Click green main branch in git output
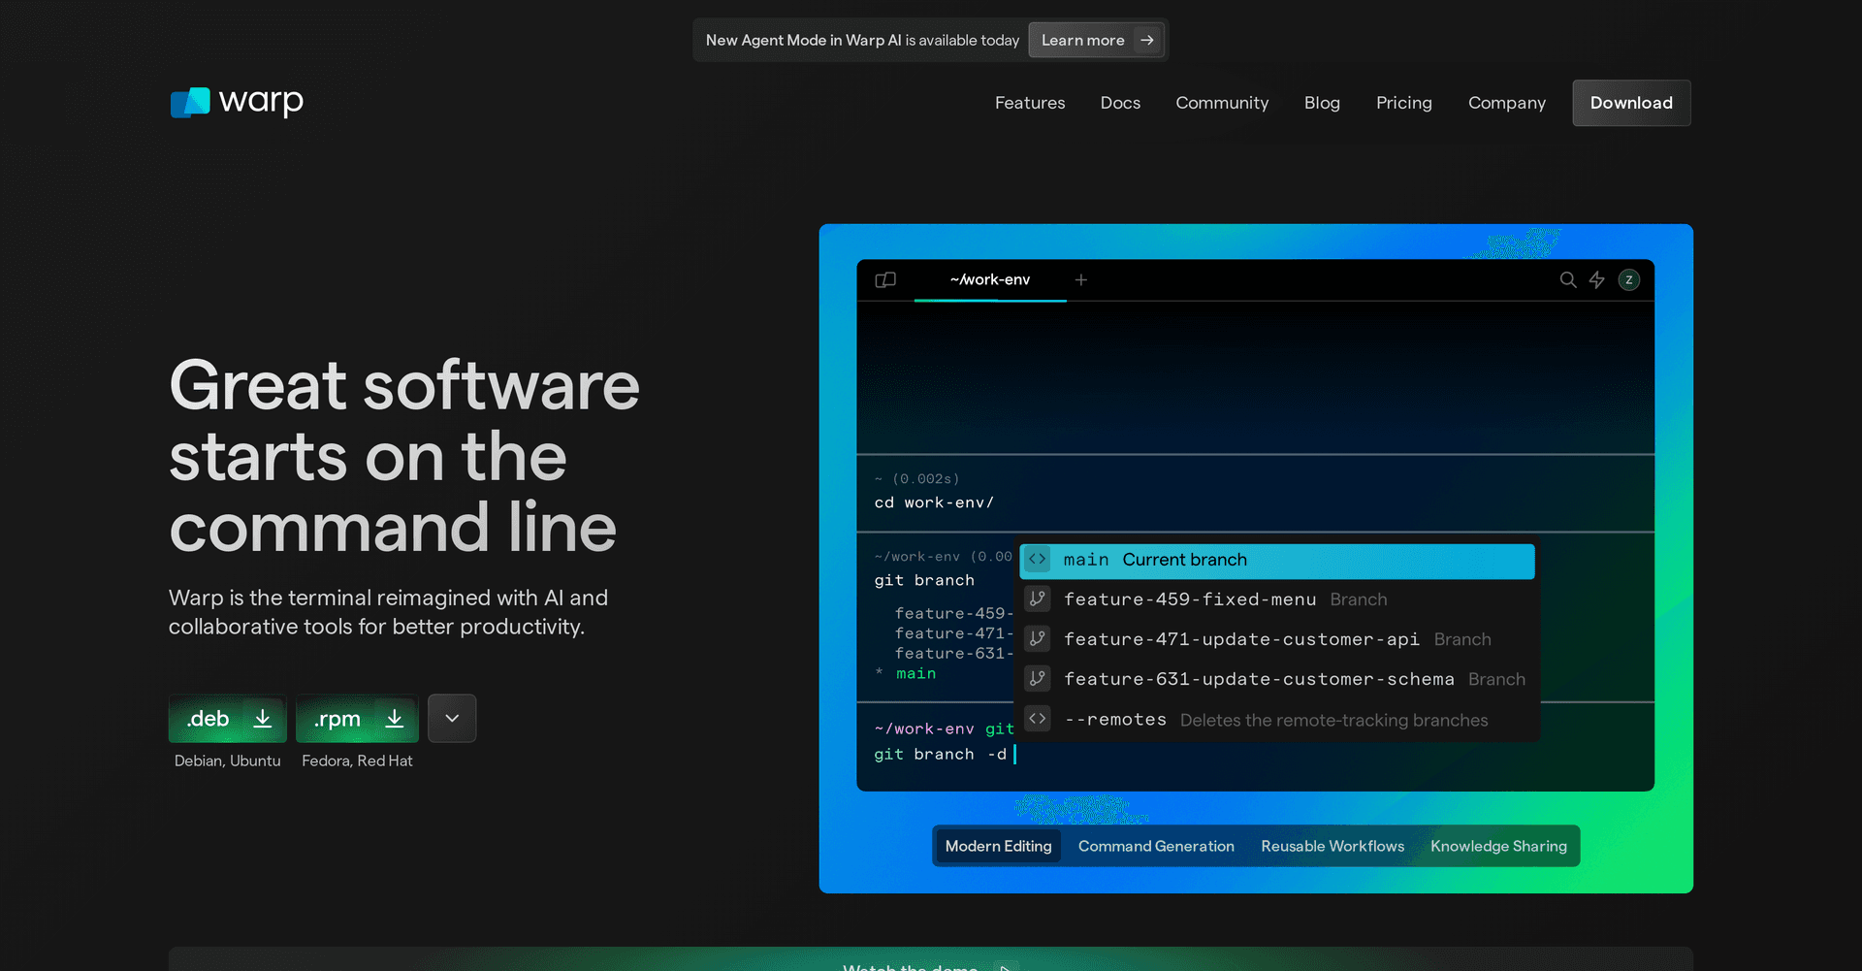 click(x=915, y=674)
